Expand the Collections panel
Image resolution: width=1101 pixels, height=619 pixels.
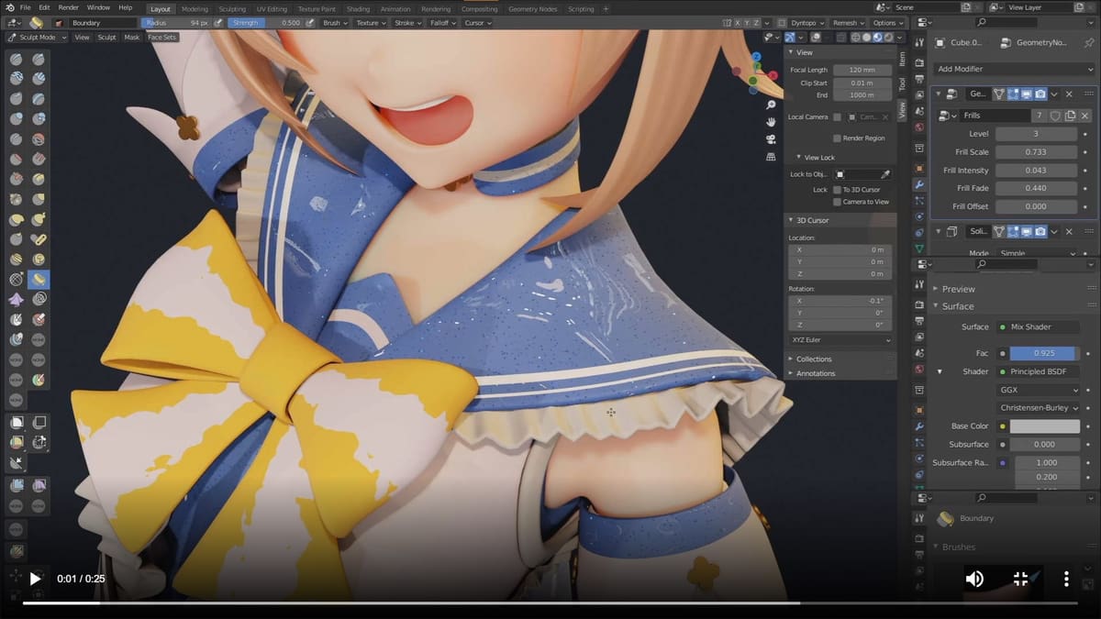point(813,359)
